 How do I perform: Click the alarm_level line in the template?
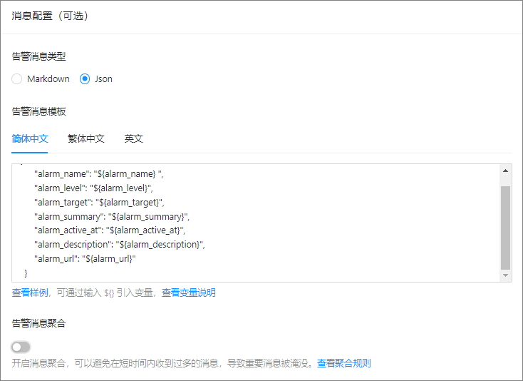tap(93, 188)
